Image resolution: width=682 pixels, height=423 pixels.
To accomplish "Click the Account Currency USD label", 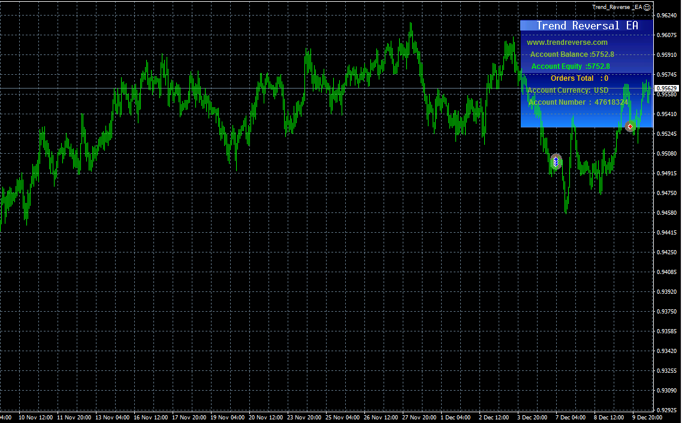I will [568, 90].
